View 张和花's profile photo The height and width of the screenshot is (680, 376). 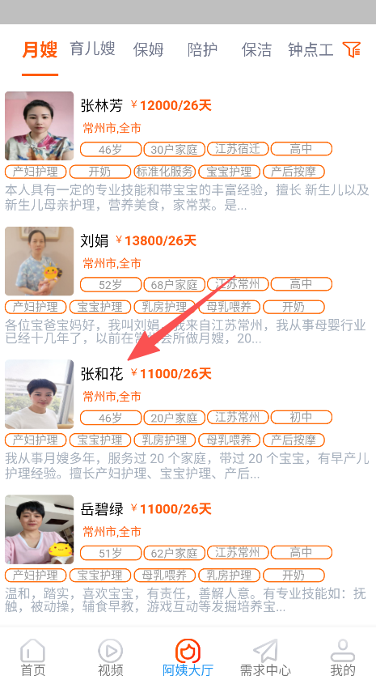click(x=40, y=394)
